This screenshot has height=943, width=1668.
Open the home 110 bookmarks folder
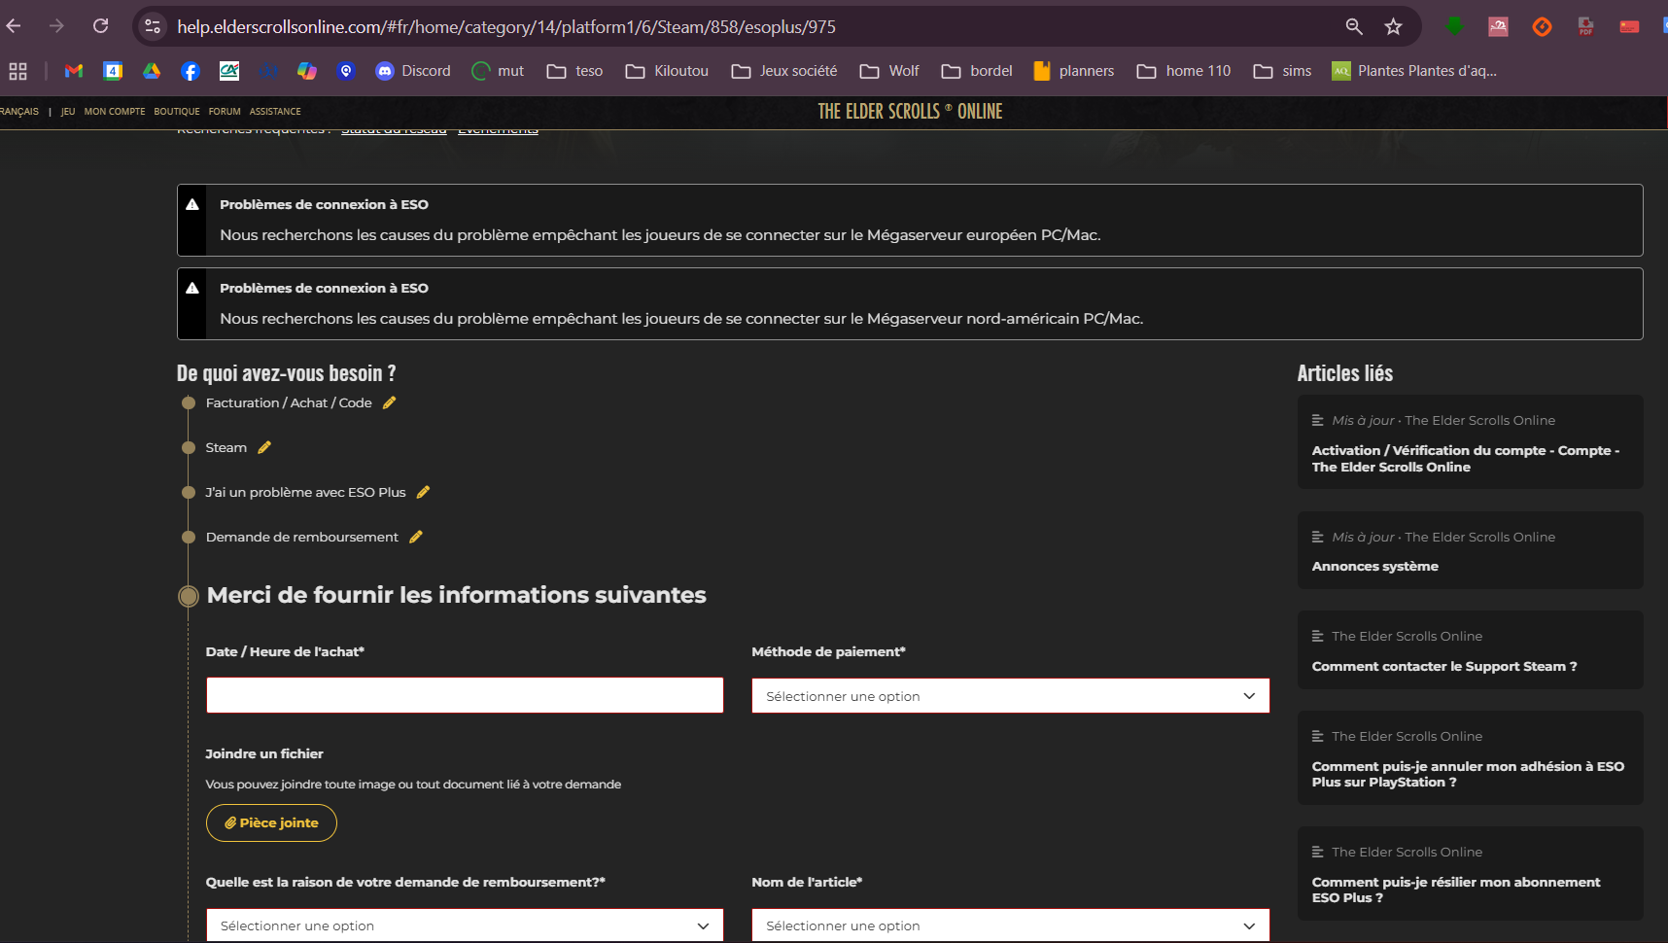pyautogui.click(x=1184, y=71)
